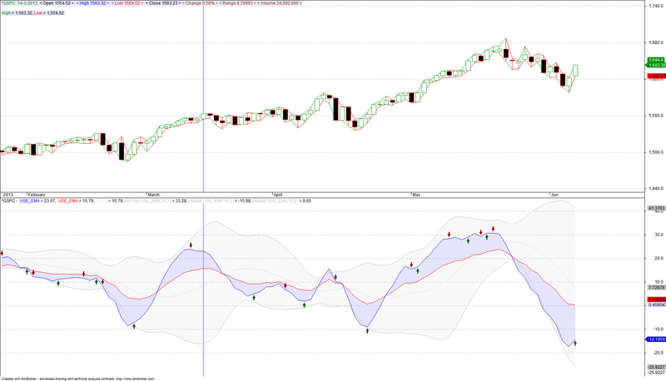Click the red 'Low = 1,554.52' label

(49, 13)
